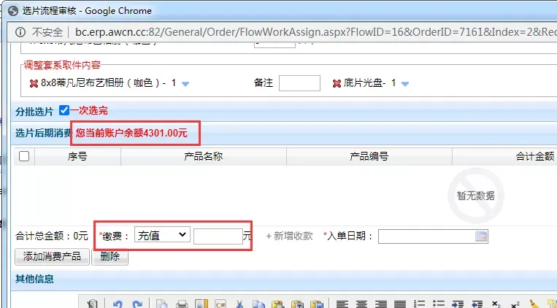Click the print icon in editor toolbar
Screen dimensions: 557x308
click(x=182, y=304)
